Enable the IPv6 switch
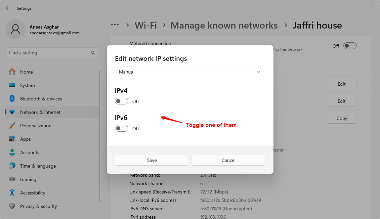Image resolution: width=380 pixels, height=219 pixels. pos(121,128)
